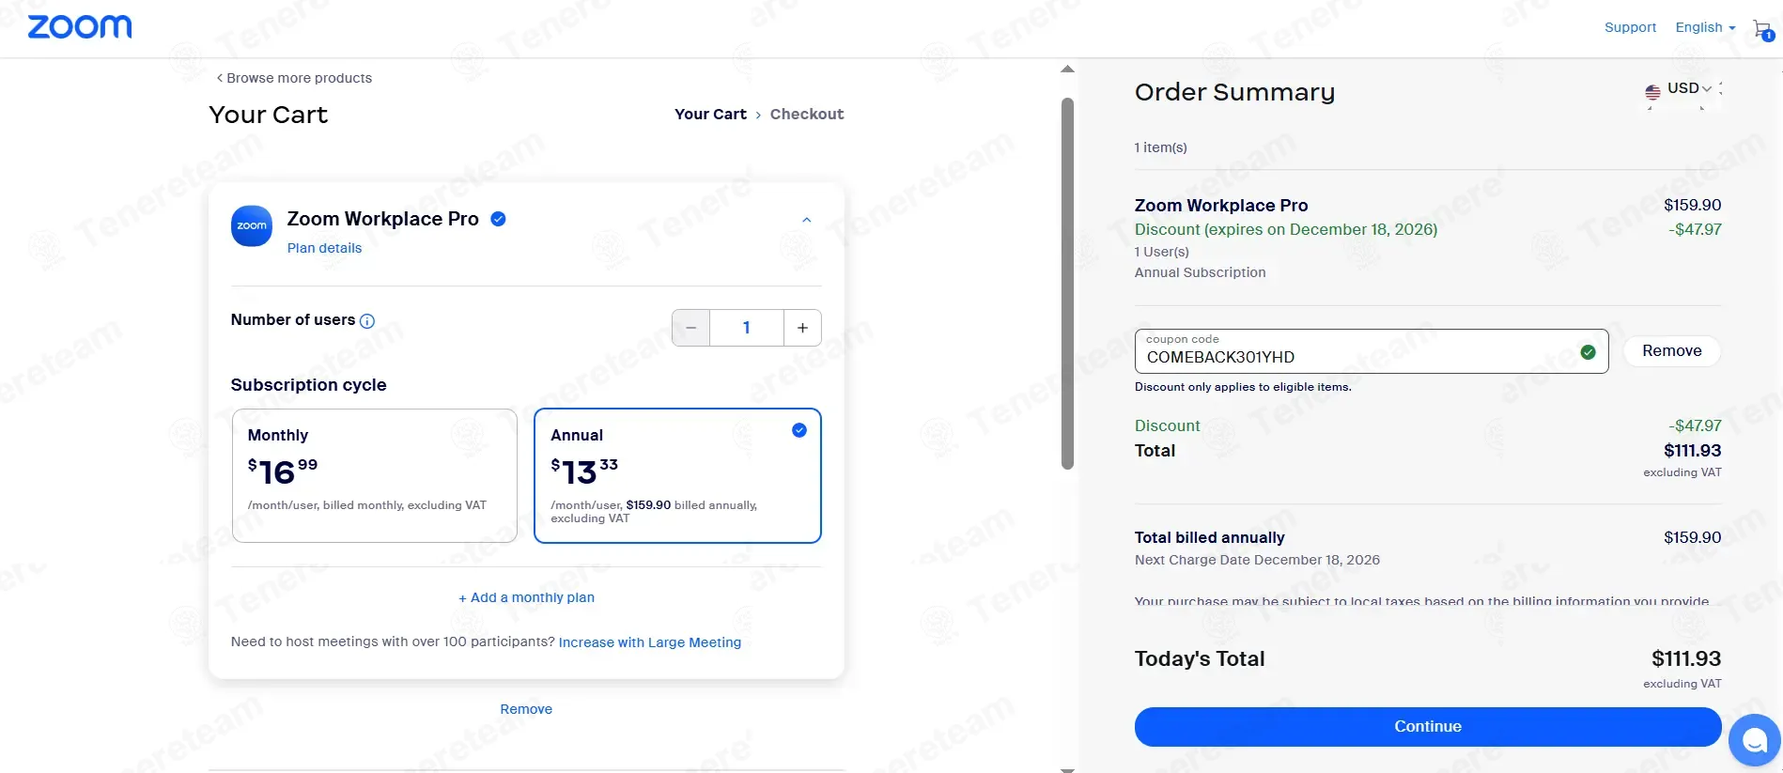The width and height of the screenshot is (1783, 773).
Task: Click the Zoom Workplace Pro product icon
Action: (x=252, y=226)
